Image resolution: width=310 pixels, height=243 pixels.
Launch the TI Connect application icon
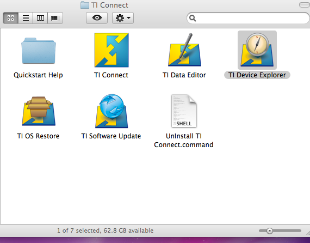(111, 50)
